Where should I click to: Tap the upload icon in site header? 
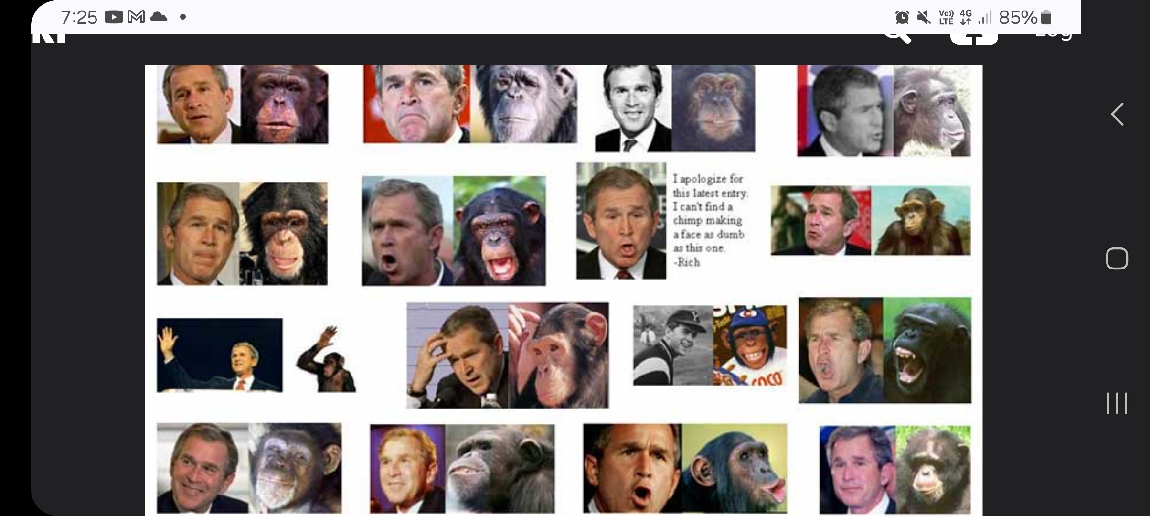(x=974, y=39)
